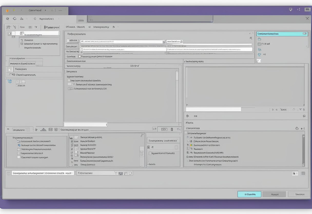This screenshot has height=214, width=312.
Task: Click the image icon in bottom field toolbar
Action: click(x=121, y=174)
